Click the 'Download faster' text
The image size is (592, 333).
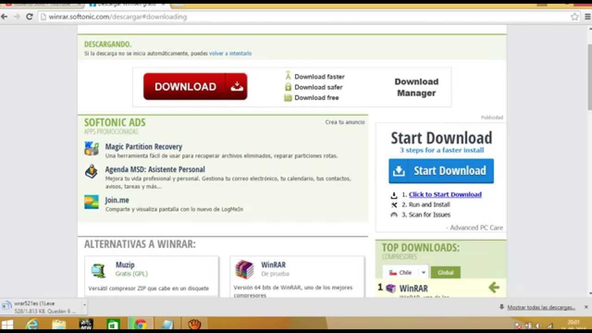[x=320, y=77]
